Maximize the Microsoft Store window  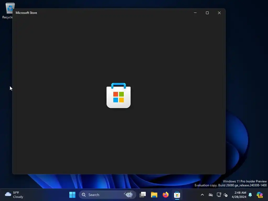pos(207,13)
